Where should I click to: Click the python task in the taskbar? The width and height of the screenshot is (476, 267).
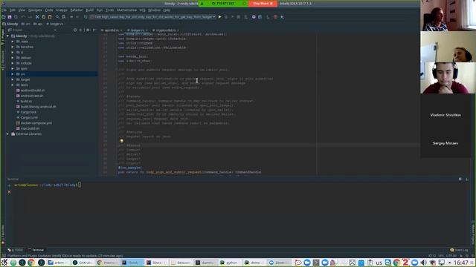click(x=230, y=263)
